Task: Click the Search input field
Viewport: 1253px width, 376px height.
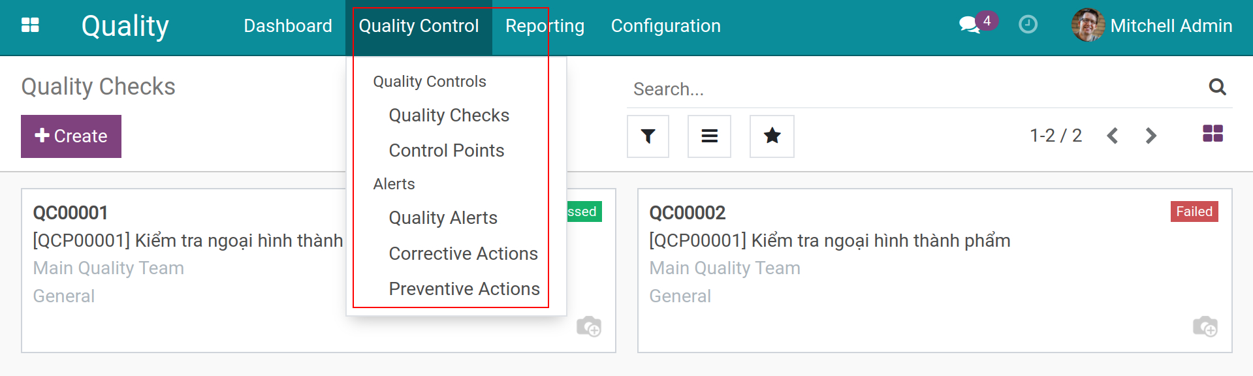Action: coord(914,89)
